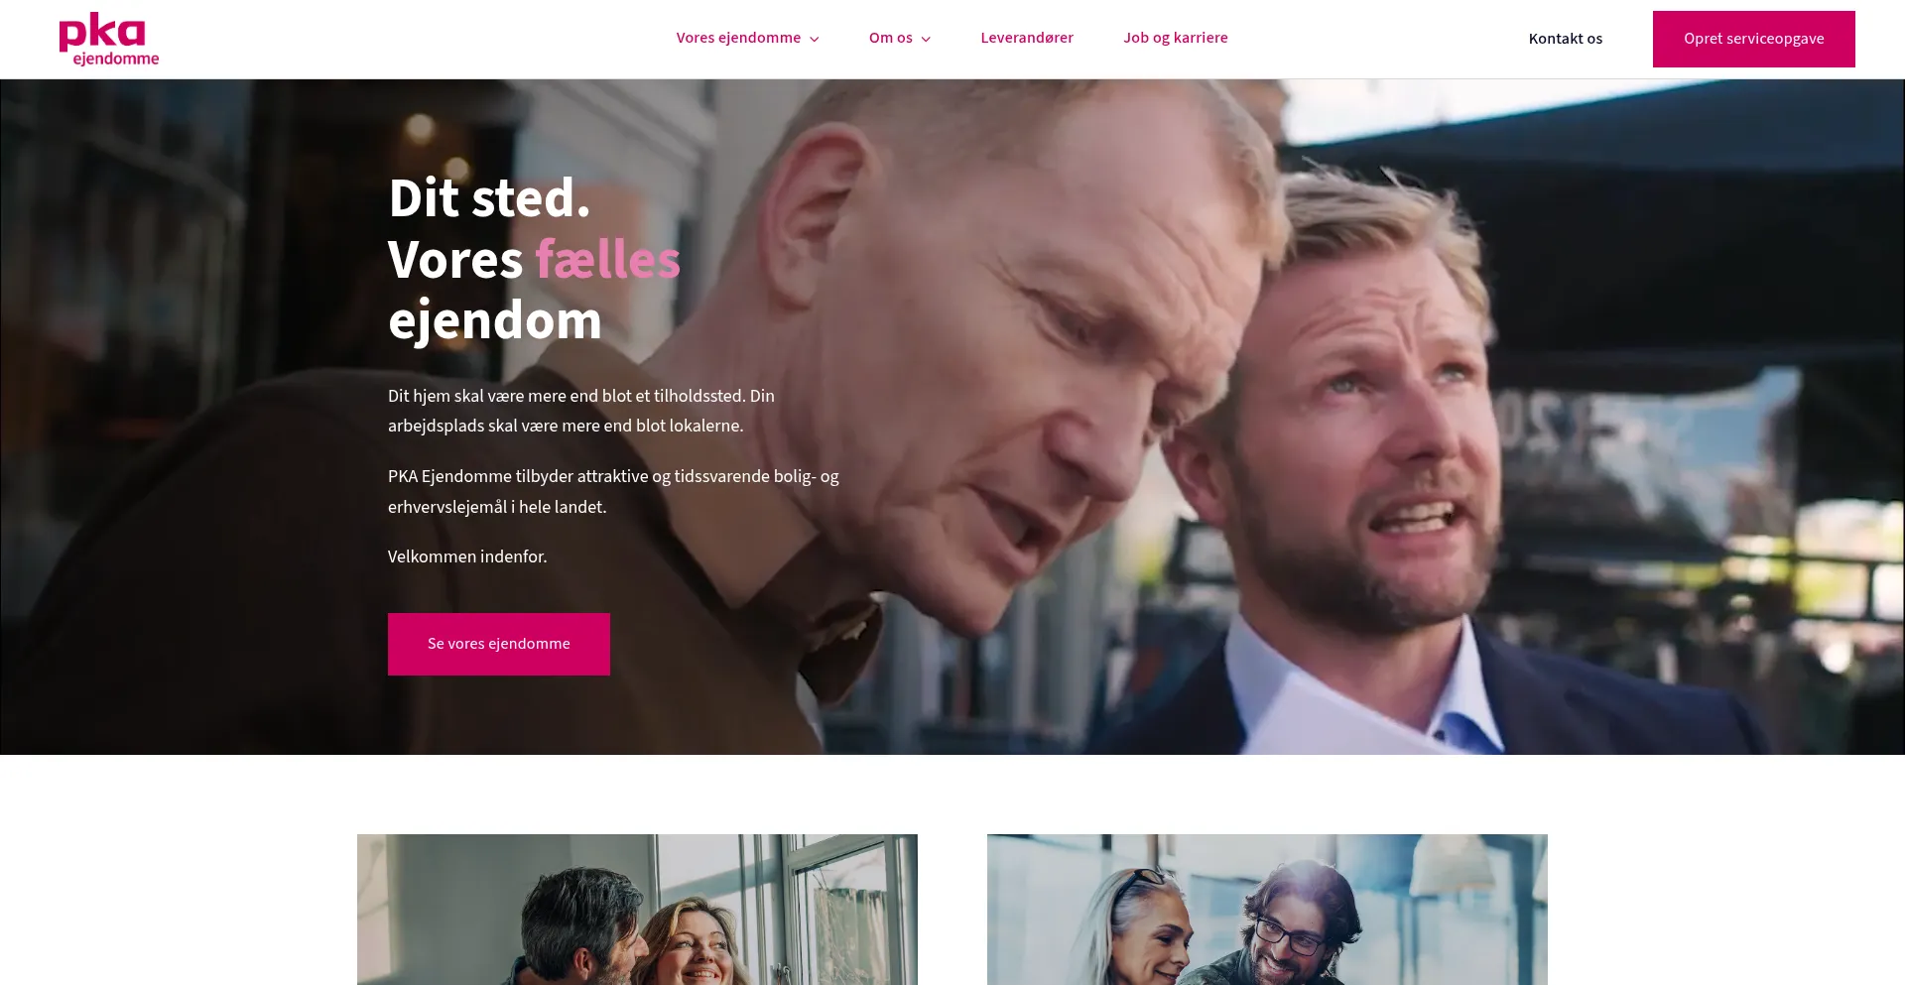Open the thumbnail with the glasses-wearing man
The width and height of the screenshot is (1905, 985).
click(x=1267, y=910)
